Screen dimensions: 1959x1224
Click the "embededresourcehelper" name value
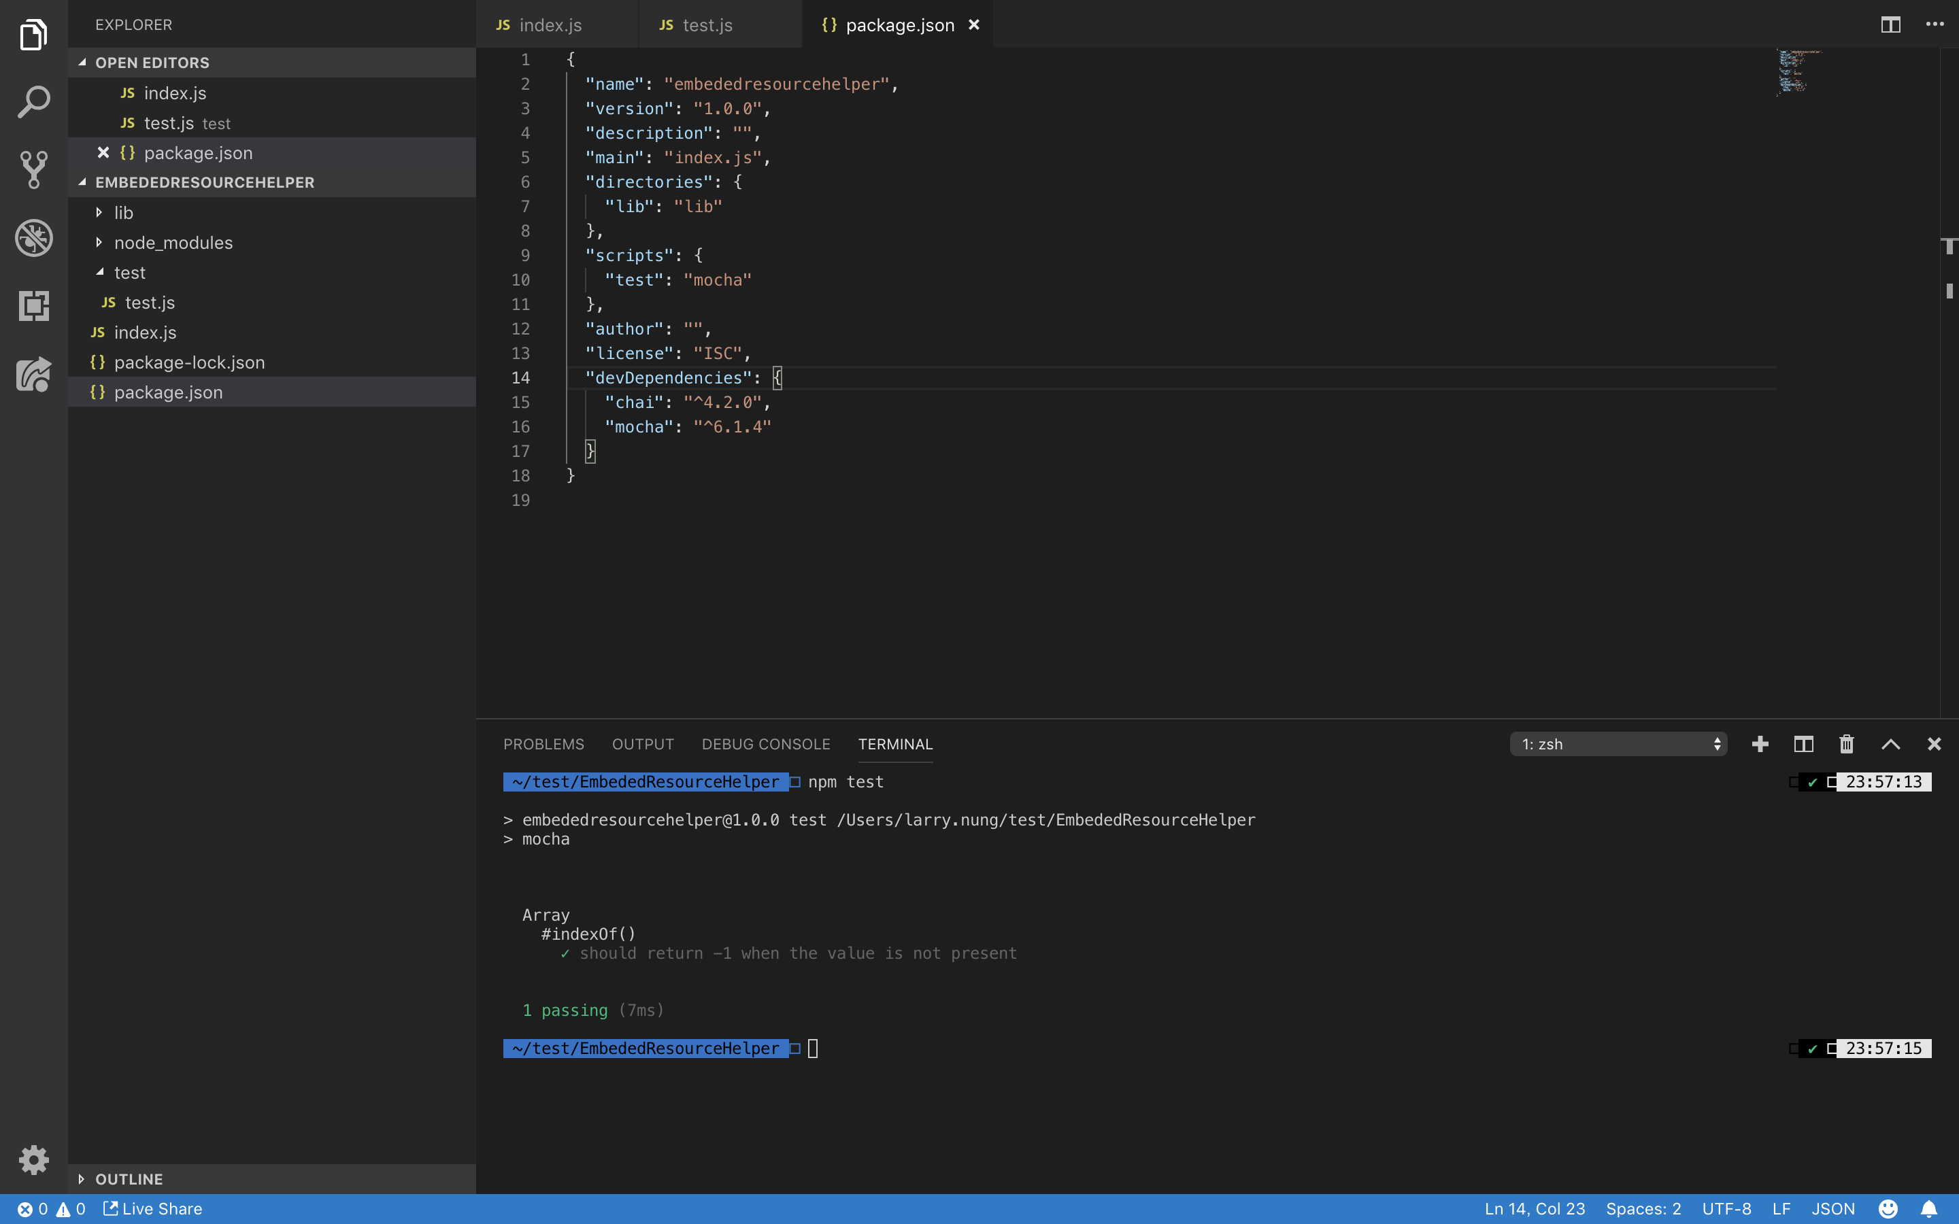776,84
